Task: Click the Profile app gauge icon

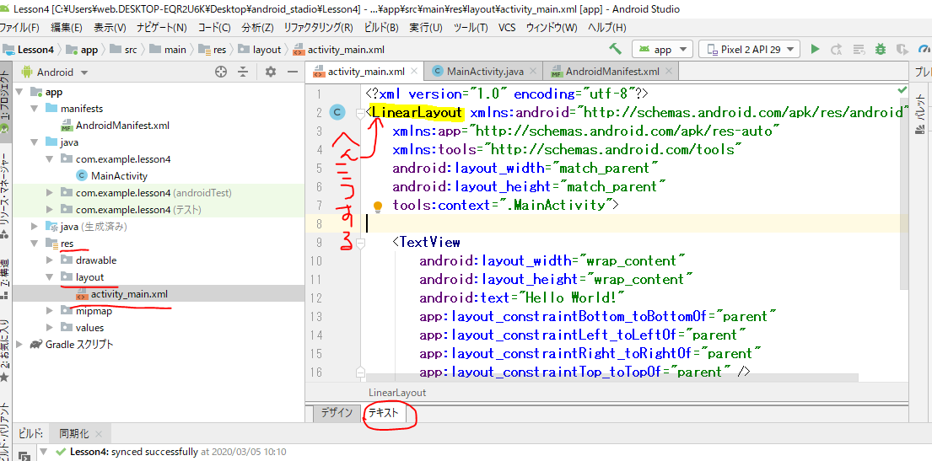Action: [924, 50]
